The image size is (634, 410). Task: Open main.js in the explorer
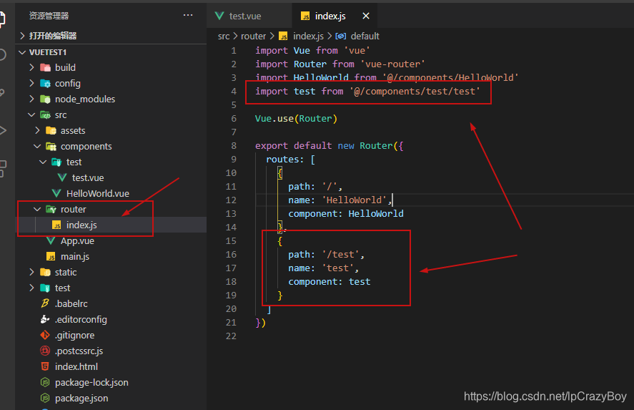pyautogui.click(x=75, y=257)
